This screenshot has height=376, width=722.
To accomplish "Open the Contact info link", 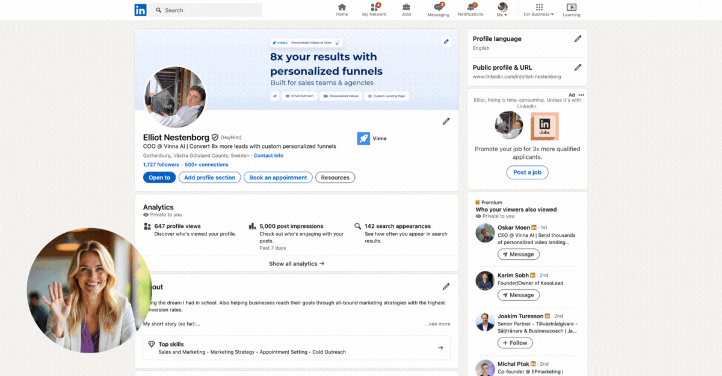I will (268, 155).
